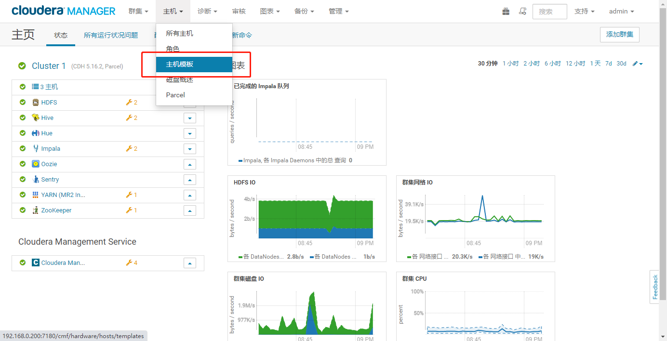Open the 图表 menu
This screenshot has height=341, width=667.
[x=269, y=11]
